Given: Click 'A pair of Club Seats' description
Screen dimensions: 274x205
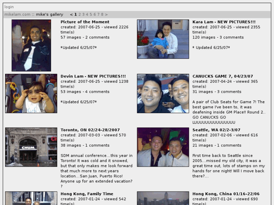Looking at the screenshot, I should [229, 112].
